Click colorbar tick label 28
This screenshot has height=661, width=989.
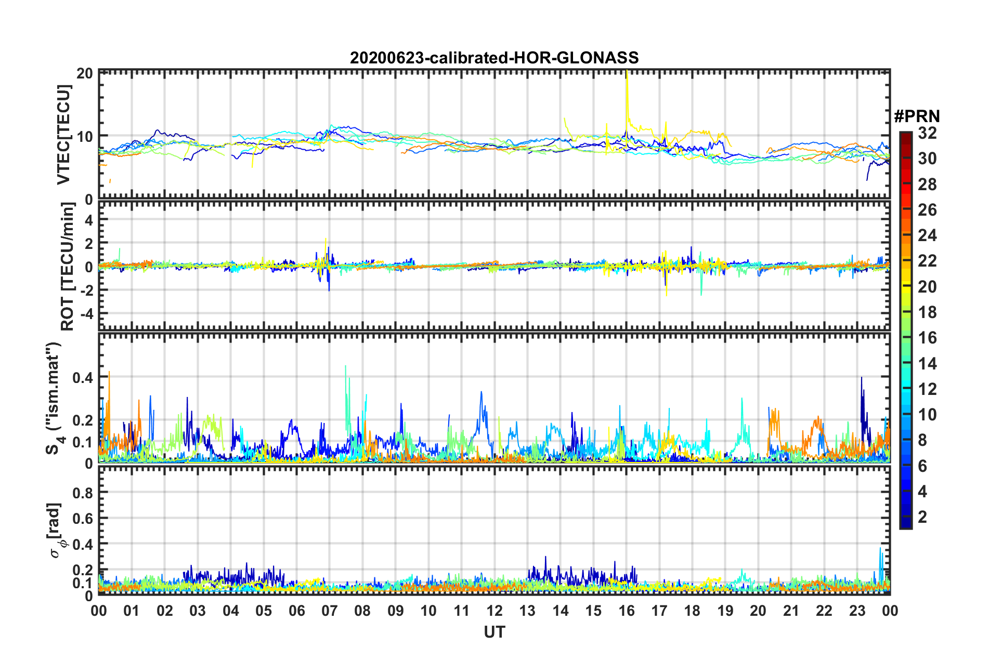tap(927, 184)
